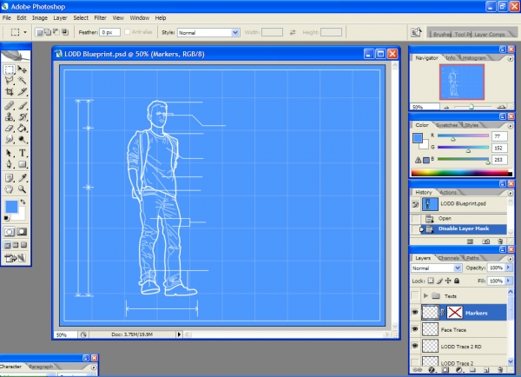Switch to the Channels tab
Screen dimensions: 521x377
[x=448, y=258]
